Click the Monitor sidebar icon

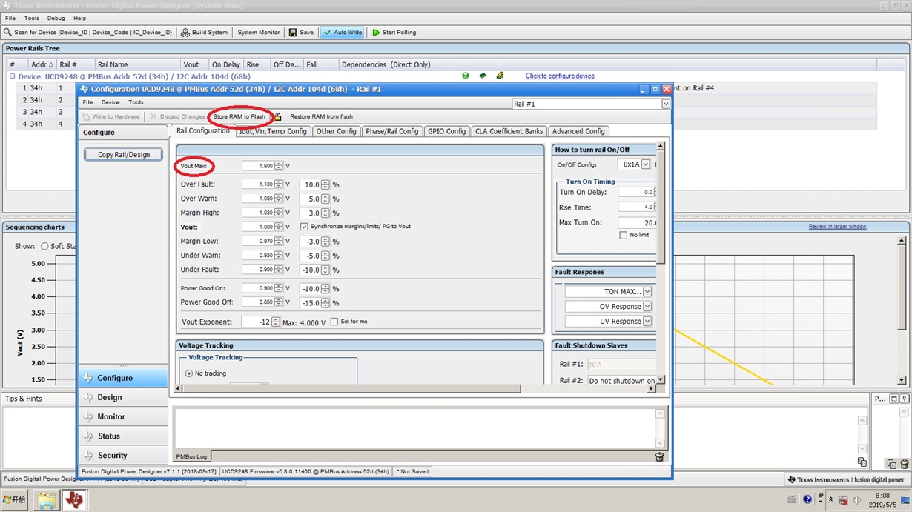pos(88,416)
